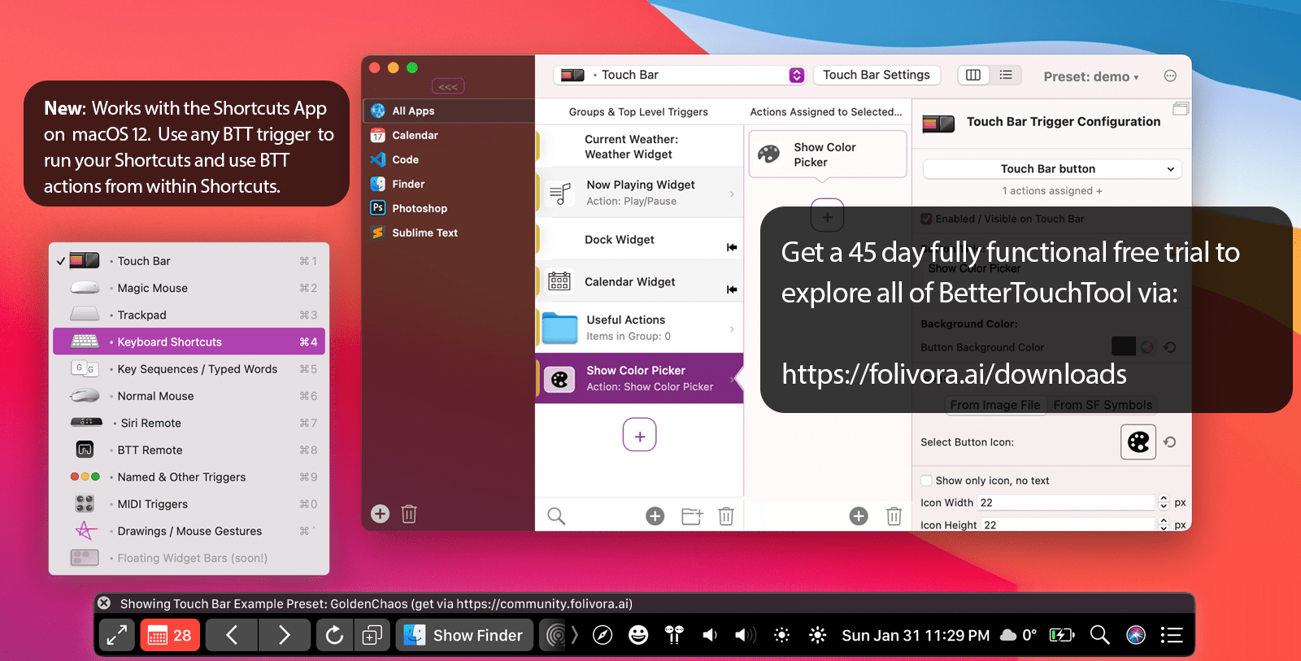
Task: Expand the Useful Actions group chevron
Action: point(732,328)
